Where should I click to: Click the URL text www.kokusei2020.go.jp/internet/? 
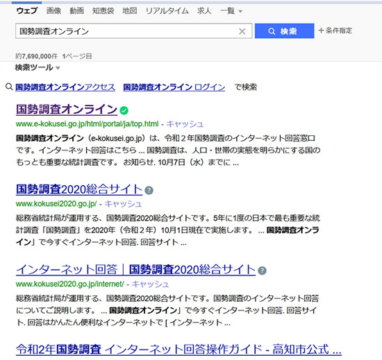point(70,284)
